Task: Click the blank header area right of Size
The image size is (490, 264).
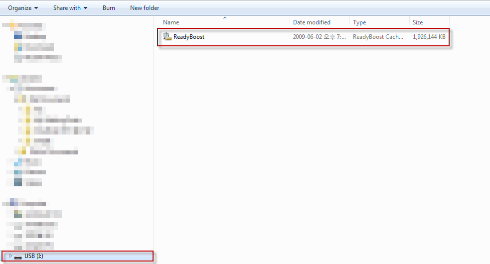Action: pyautogui.click(x=469, y=22)
